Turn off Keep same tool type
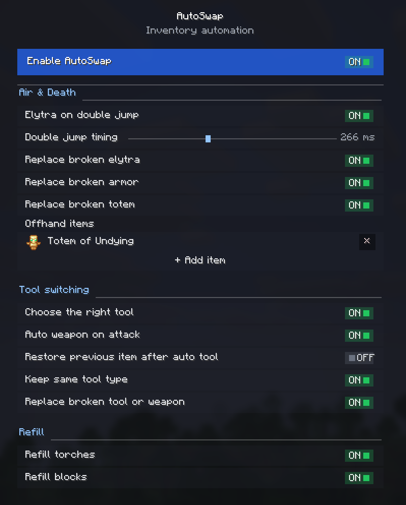This screenshot has height=505, width=406. click(x=359, y=380)
